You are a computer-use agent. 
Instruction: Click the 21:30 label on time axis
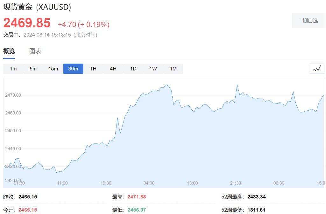[x=235, y=183]
